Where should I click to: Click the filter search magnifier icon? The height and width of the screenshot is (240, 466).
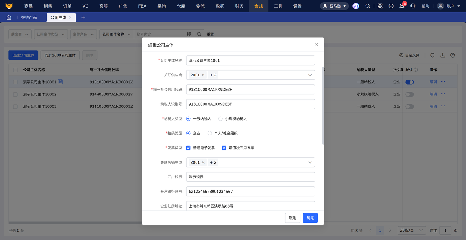tap(199, 34)
